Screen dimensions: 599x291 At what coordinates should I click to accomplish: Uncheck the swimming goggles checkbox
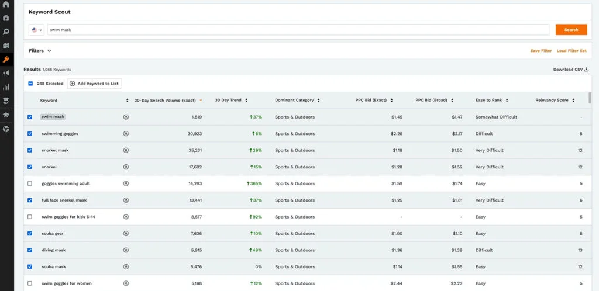(x=30, y=133)
